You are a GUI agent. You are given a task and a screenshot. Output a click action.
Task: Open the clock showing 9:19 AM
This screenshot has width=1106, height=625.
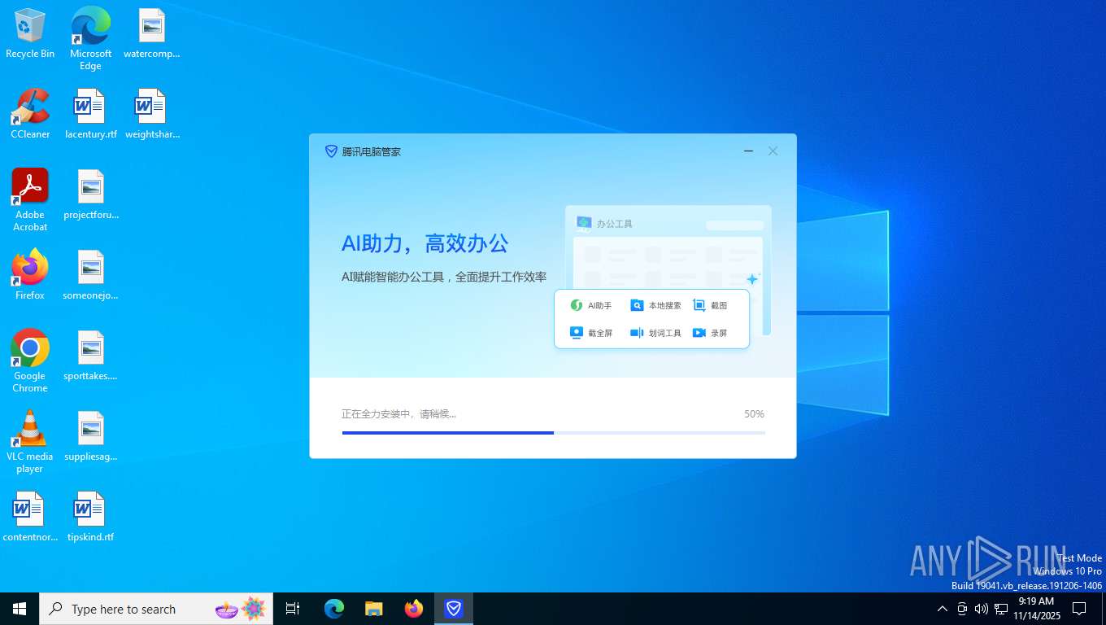(x=1036, y=609)
